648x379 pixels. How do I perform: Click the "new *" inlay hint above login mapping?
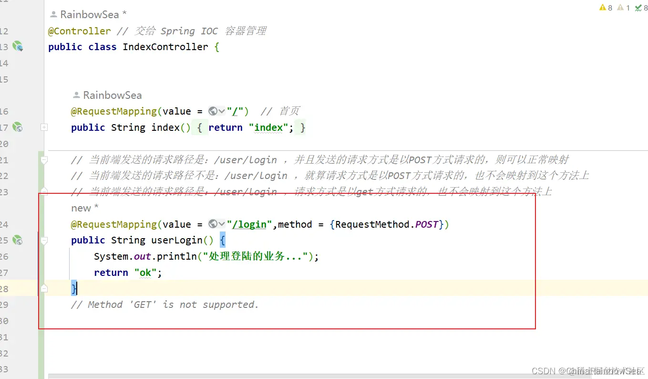coord(85,208)
